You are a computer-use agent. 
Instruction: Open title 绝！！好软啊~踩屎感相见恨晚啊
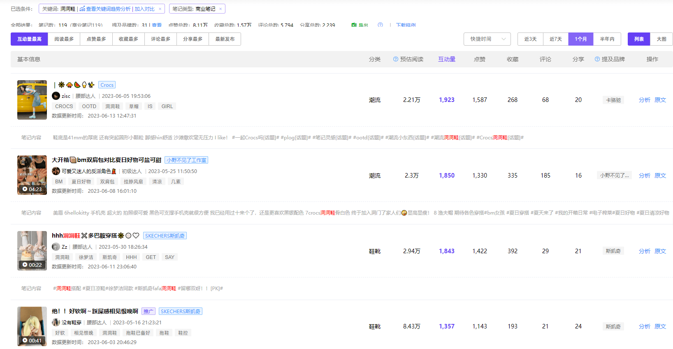95,311
